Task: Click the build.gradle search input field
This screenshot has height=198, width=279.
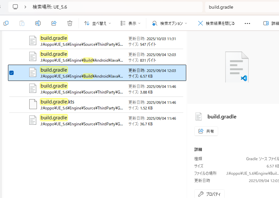Action: pyautogui.click(x=241, y=7)
